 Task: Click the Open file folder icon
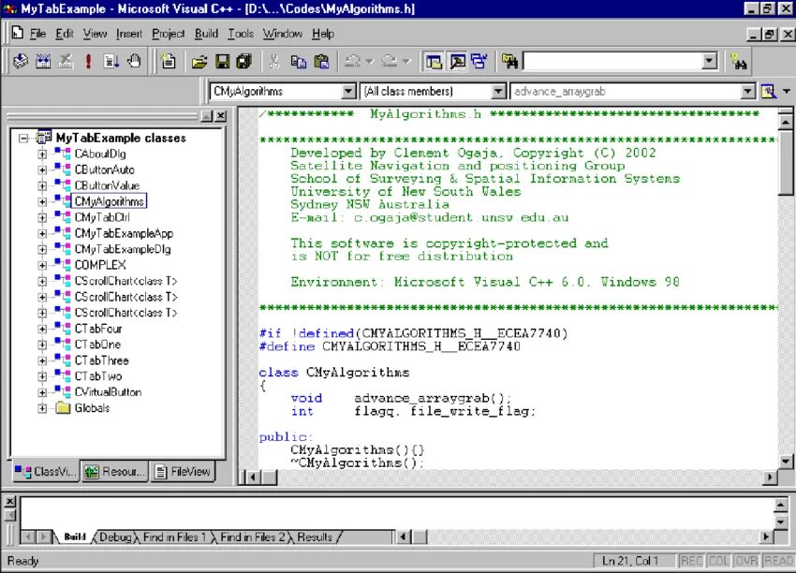pos(199,62)
